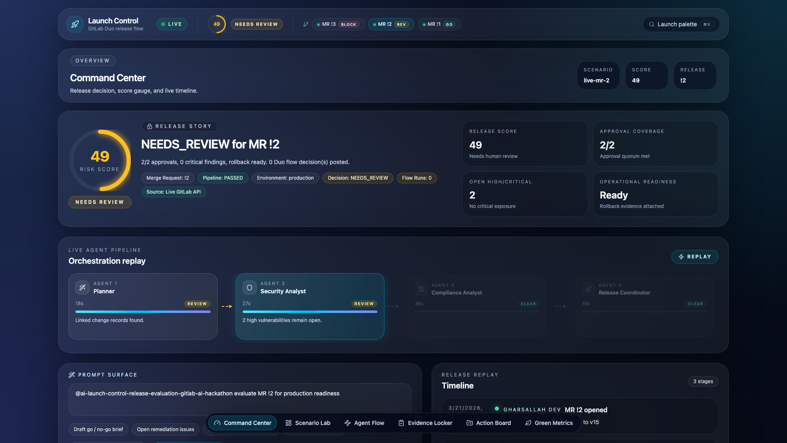This screenshot has width=787, height=443.
Task: Click the Open remediation issues chip
Action: click(x=166, y=429)
